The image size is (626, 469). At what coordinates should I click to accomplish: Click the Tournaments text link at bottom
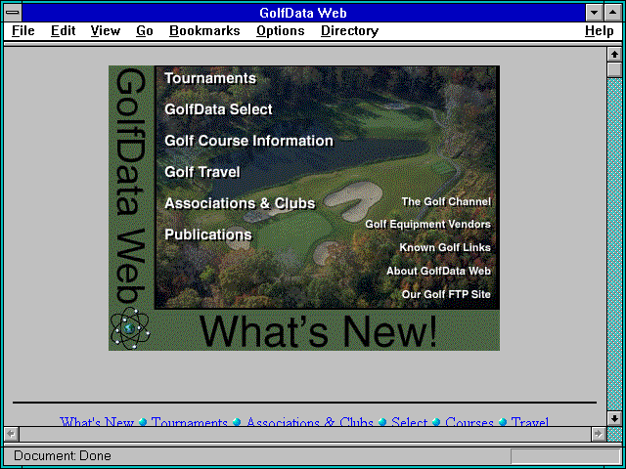189,421
